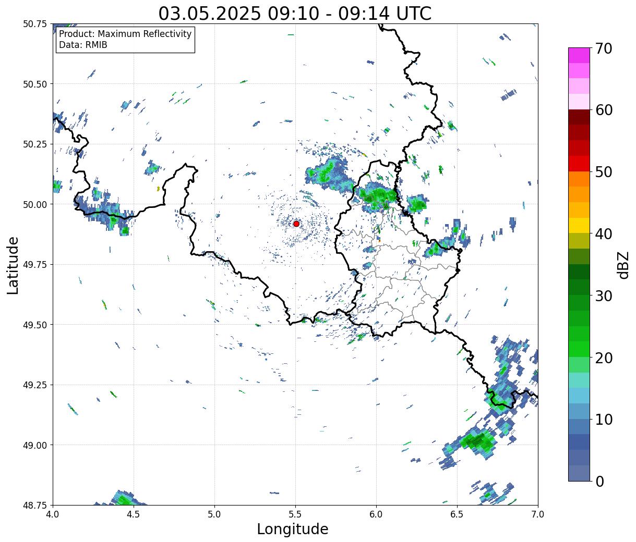The width and height of the screenshot is (636, 542).
Task: Click latitude tick label 50.25
Action: pos(35,144)
